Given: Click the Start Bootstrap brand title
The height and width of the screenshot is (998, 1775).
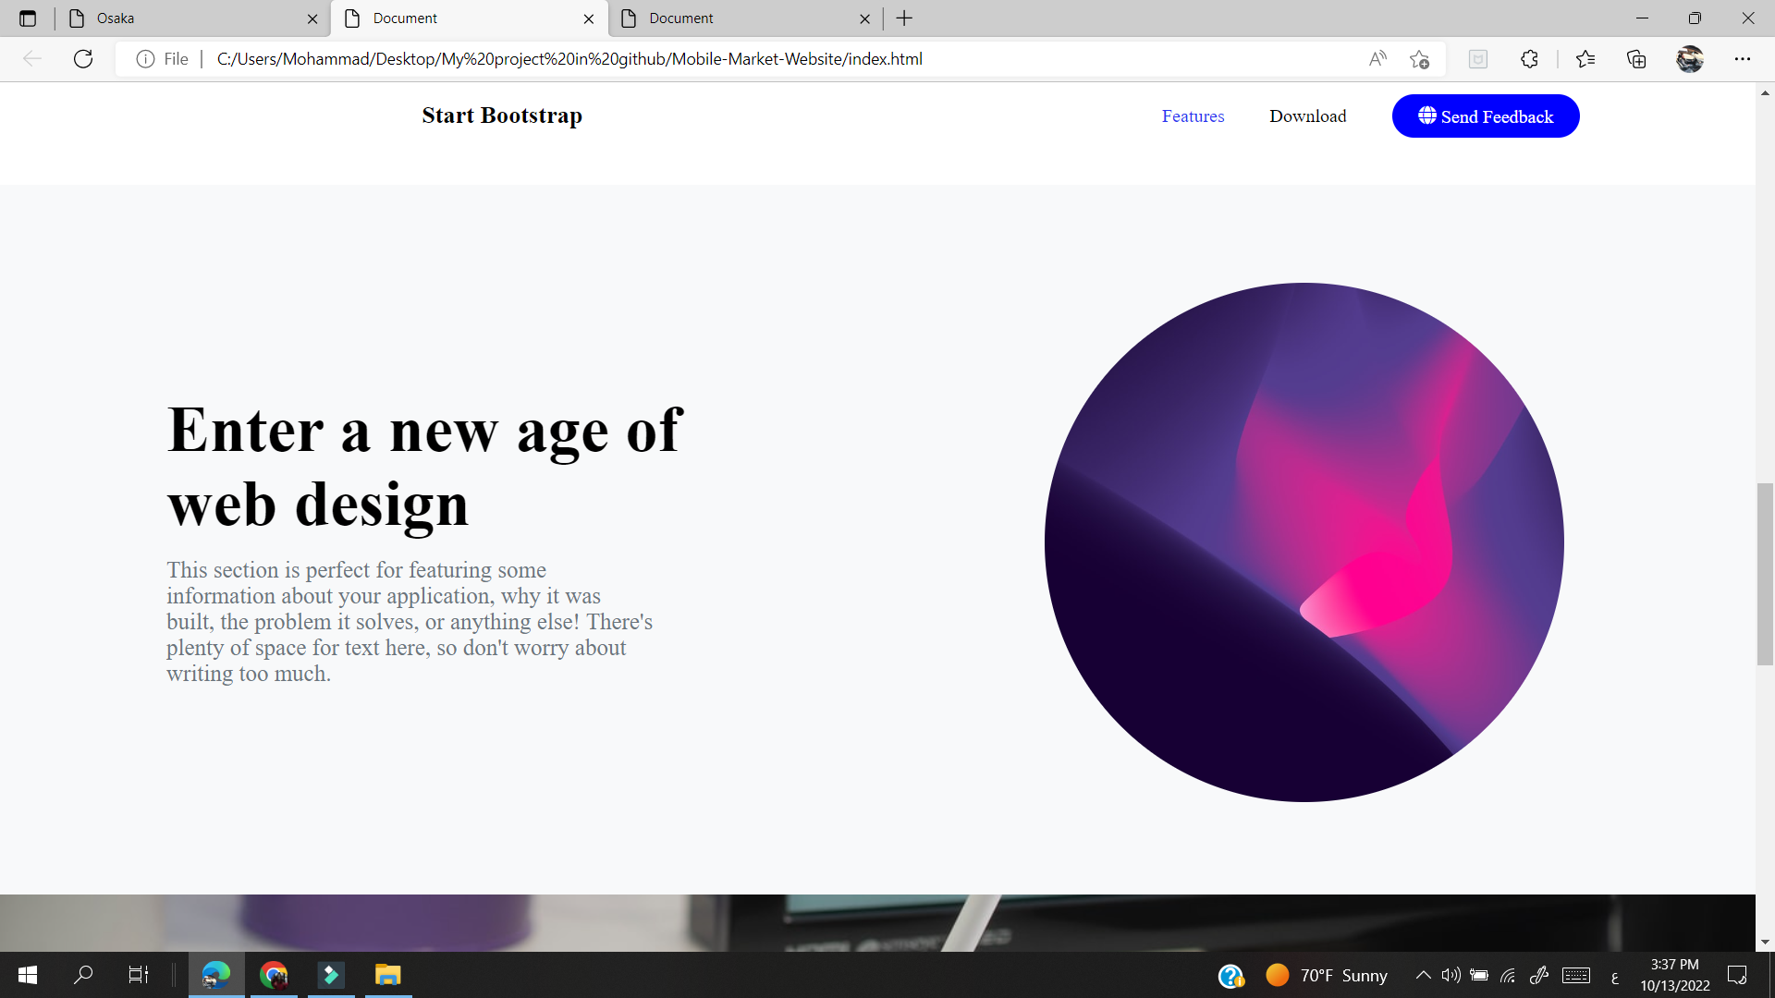Looking at the screenshot, I should click(x=502, y=116).
